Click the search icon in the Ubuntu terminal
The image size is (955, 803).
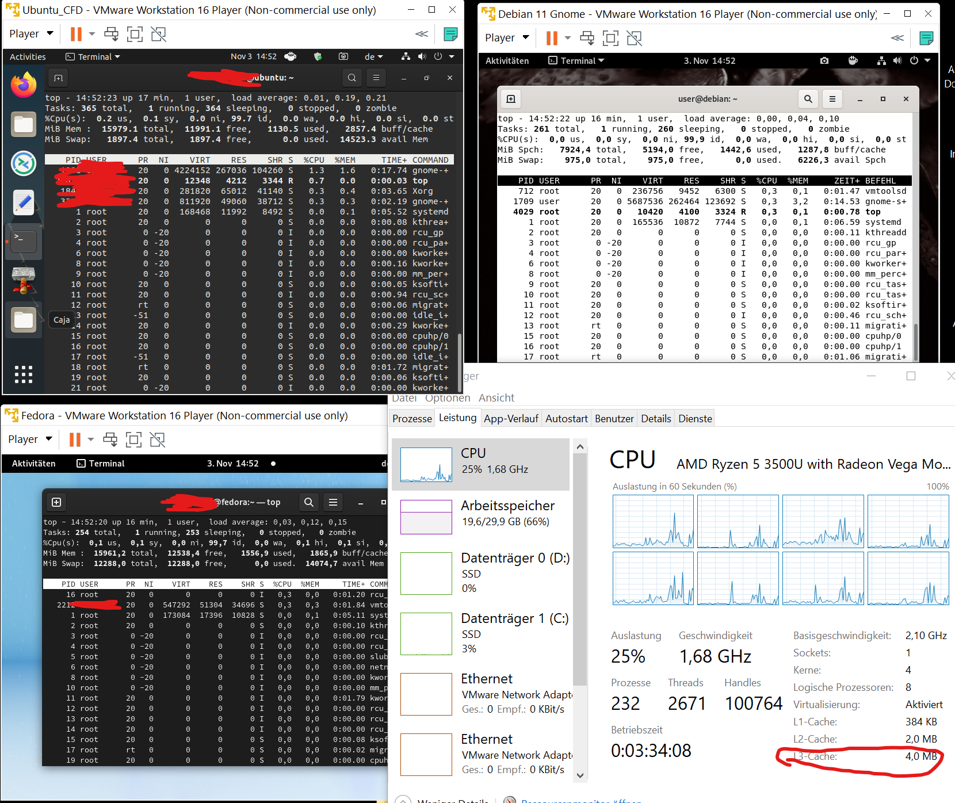(x=352, y=78)
